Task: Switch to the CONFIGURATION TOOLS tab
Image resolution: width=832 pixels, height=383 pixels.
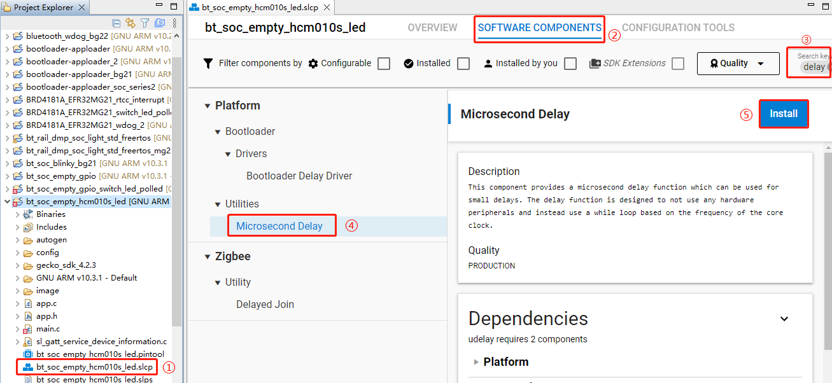Action: [x=678, y=27]
